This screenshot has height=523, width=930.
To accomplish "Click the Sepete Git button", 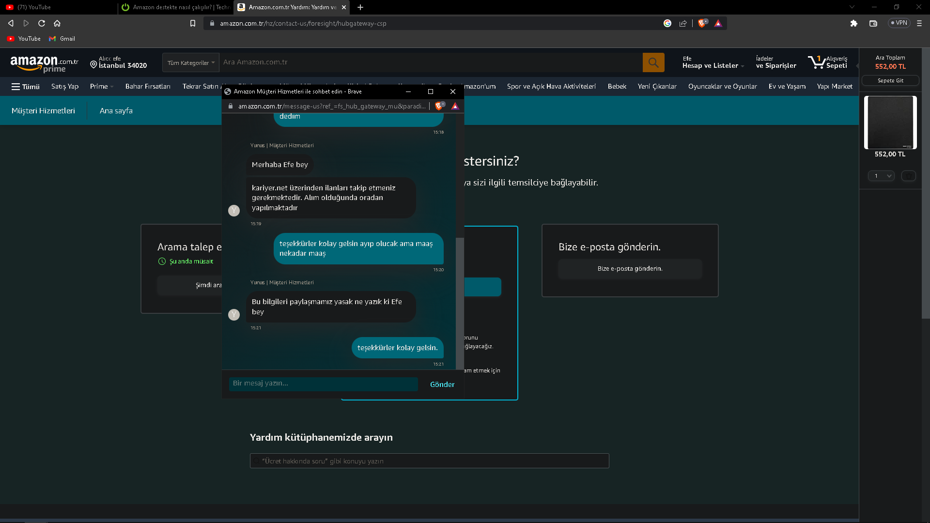I will pos(890,81).
